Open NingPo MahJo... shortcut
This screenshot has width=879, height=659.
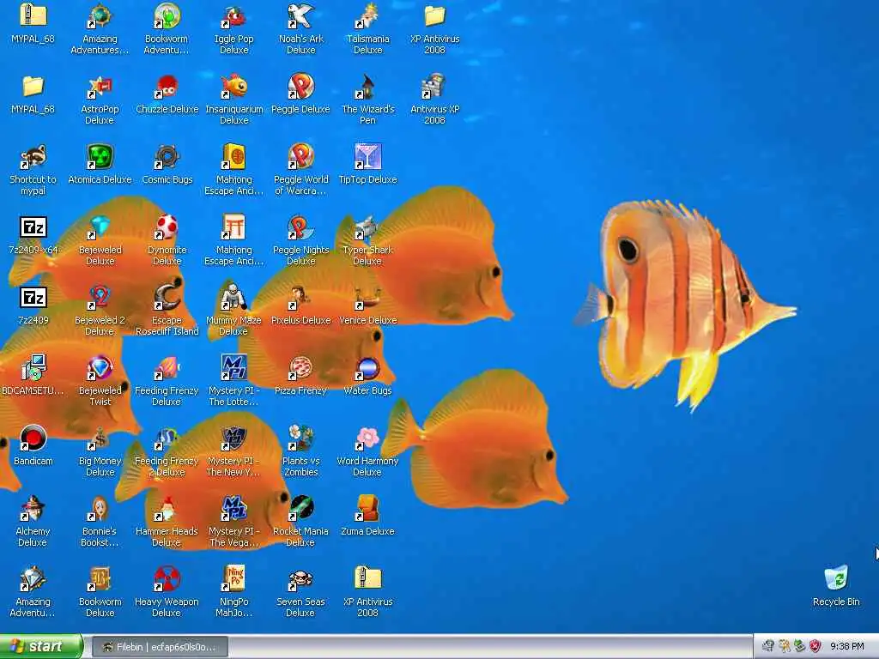(233, 593)
